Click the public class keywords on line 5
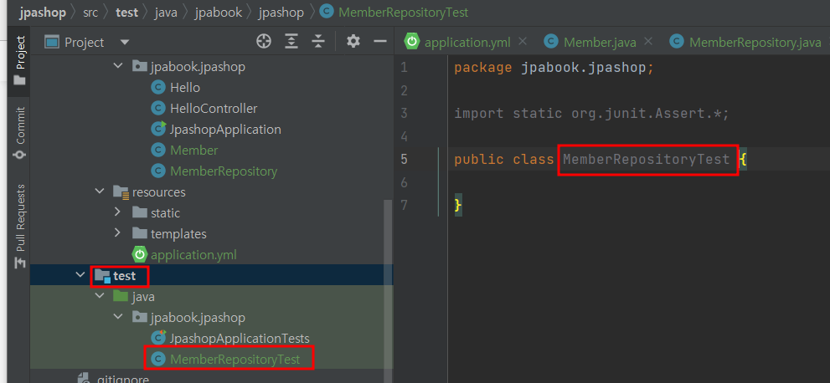The image size is (830, 383). pos(504,159)
